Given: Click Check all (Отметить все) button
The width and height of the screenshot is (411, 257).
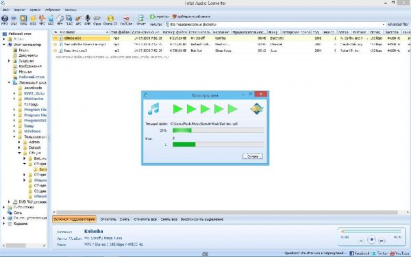Looking at the screenshot, I should pyautogui.click(x=145, y=219).
